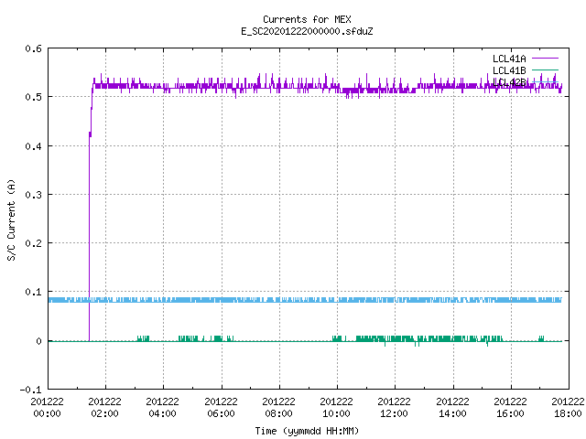Click the 0.4 y-axis tick label

pos(33,146)
